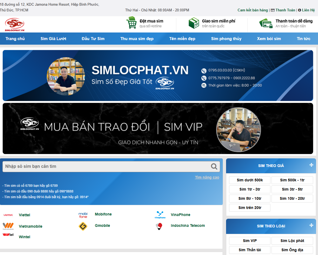Open the Liên Hệ link

coord(308,10)
